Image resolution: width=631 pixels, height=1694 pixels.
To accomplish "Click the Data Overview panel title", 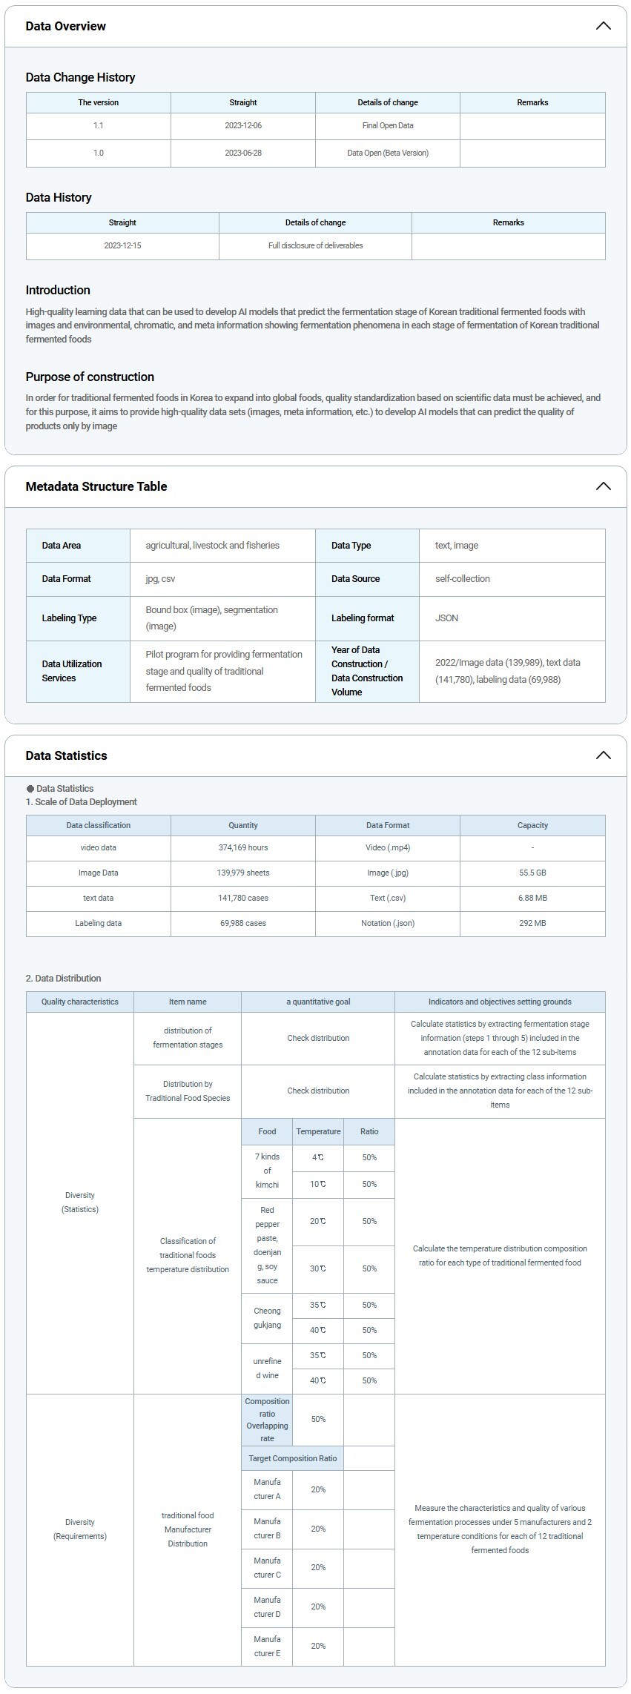I will tap(65, 26).
